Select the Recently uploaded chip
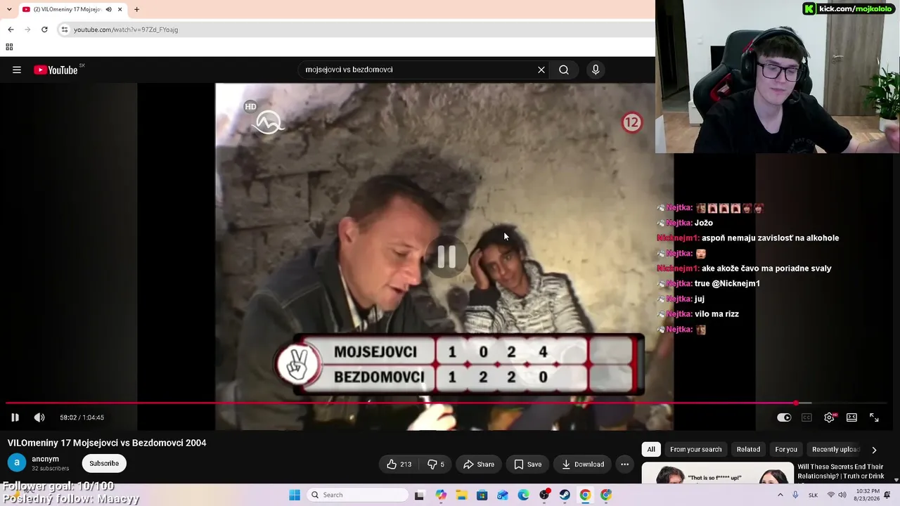Viewport: 900px width, 506px height. click(835, 450)
